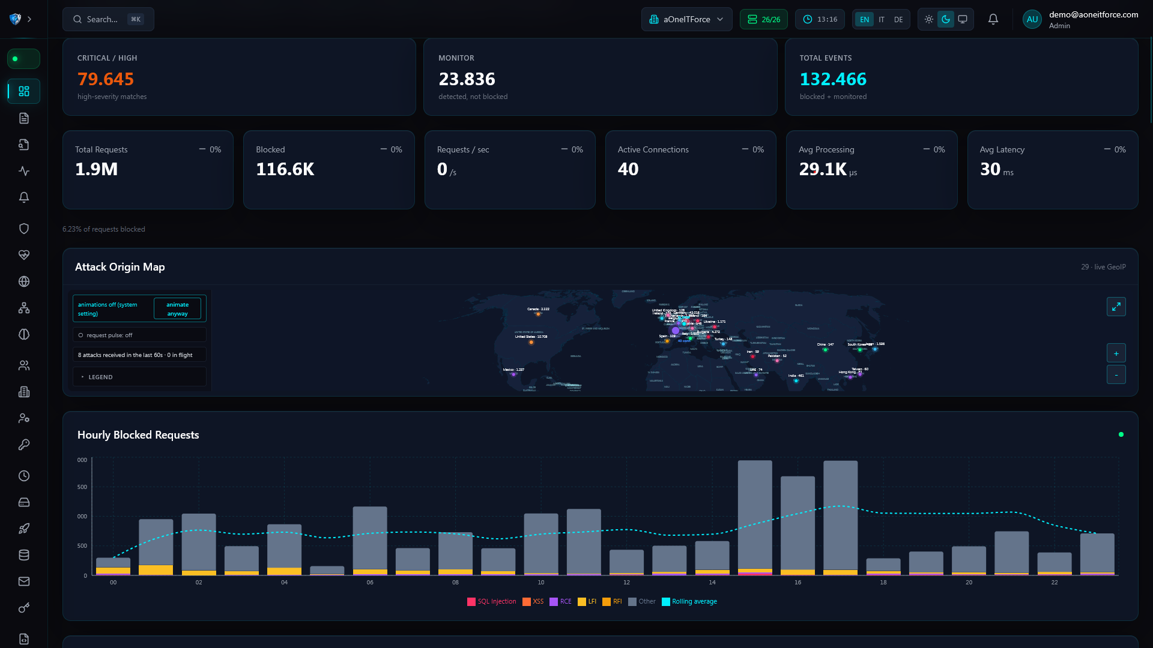The width and height of the screenshot is (1153, 648).
Task: Click the notifications bell in top bar
Action: [x=993, y=19]
